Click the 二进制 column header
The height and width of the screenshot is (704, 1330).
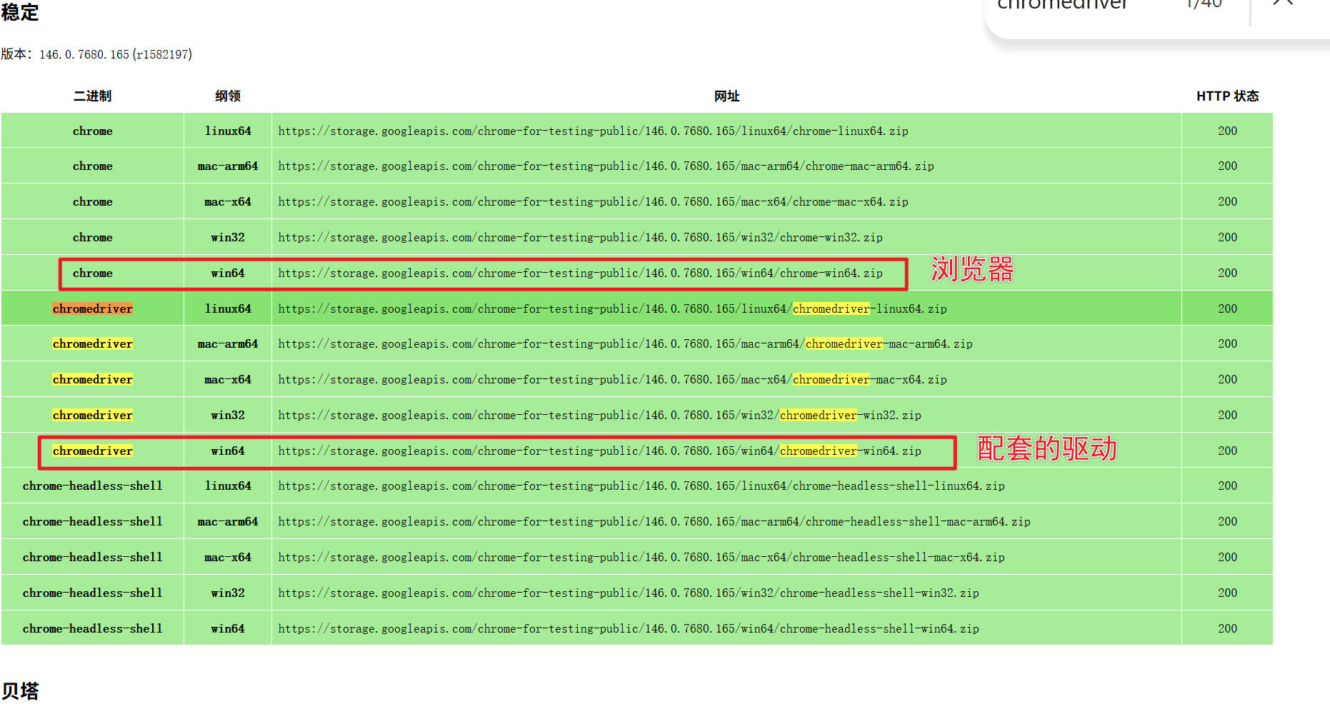click(92, 96)
